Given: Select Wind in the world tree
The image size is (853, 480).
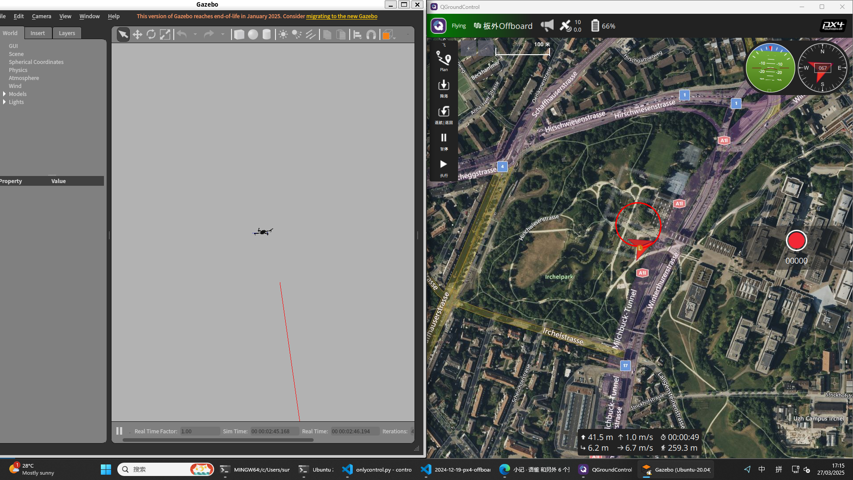Looking at the screenshot, I should pyautogui.click(x=15, y=86).
